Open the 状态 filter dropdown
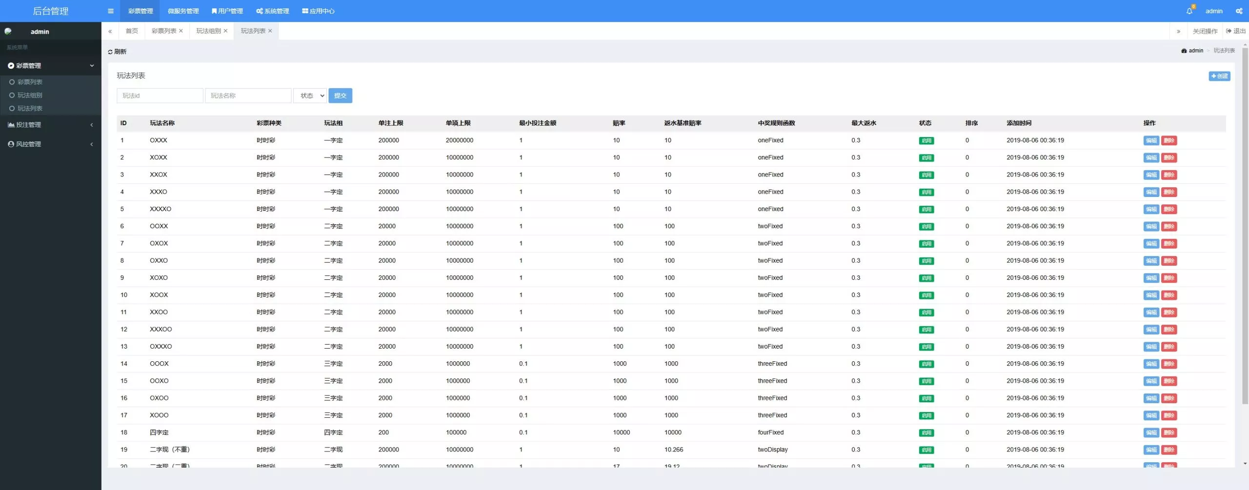Screen dimensions: 1249x490 [310, 96]
